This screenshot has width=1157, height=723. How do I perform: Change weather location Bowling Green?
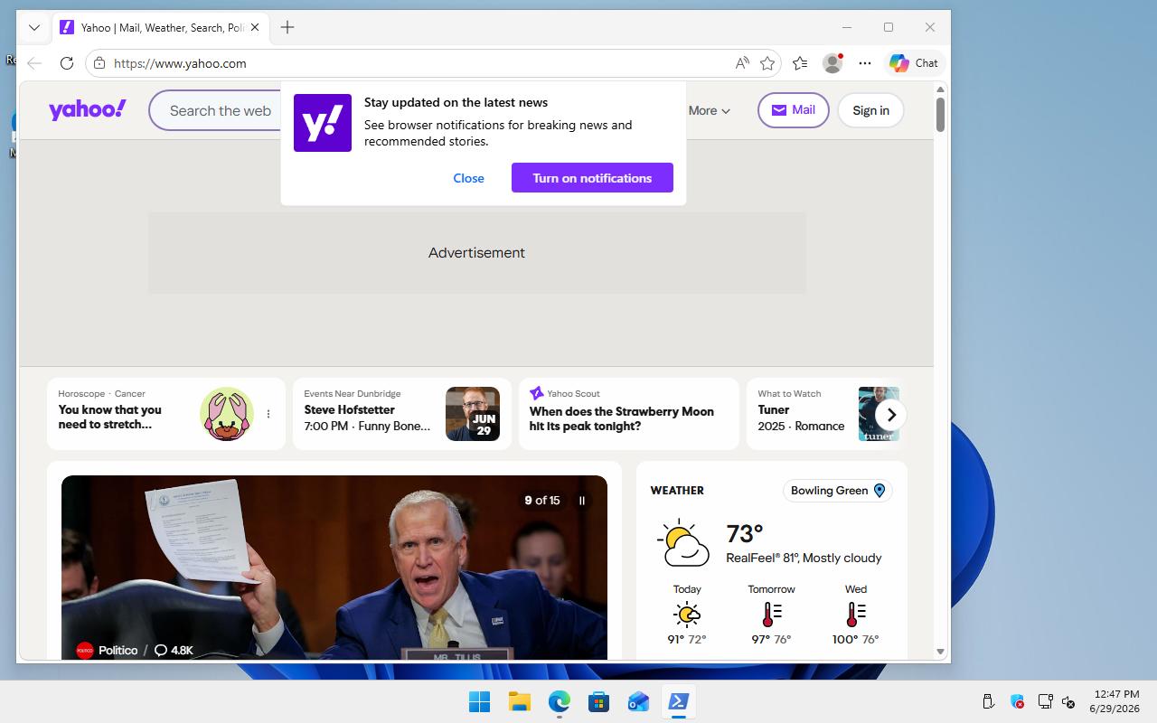tap(838, 491)
